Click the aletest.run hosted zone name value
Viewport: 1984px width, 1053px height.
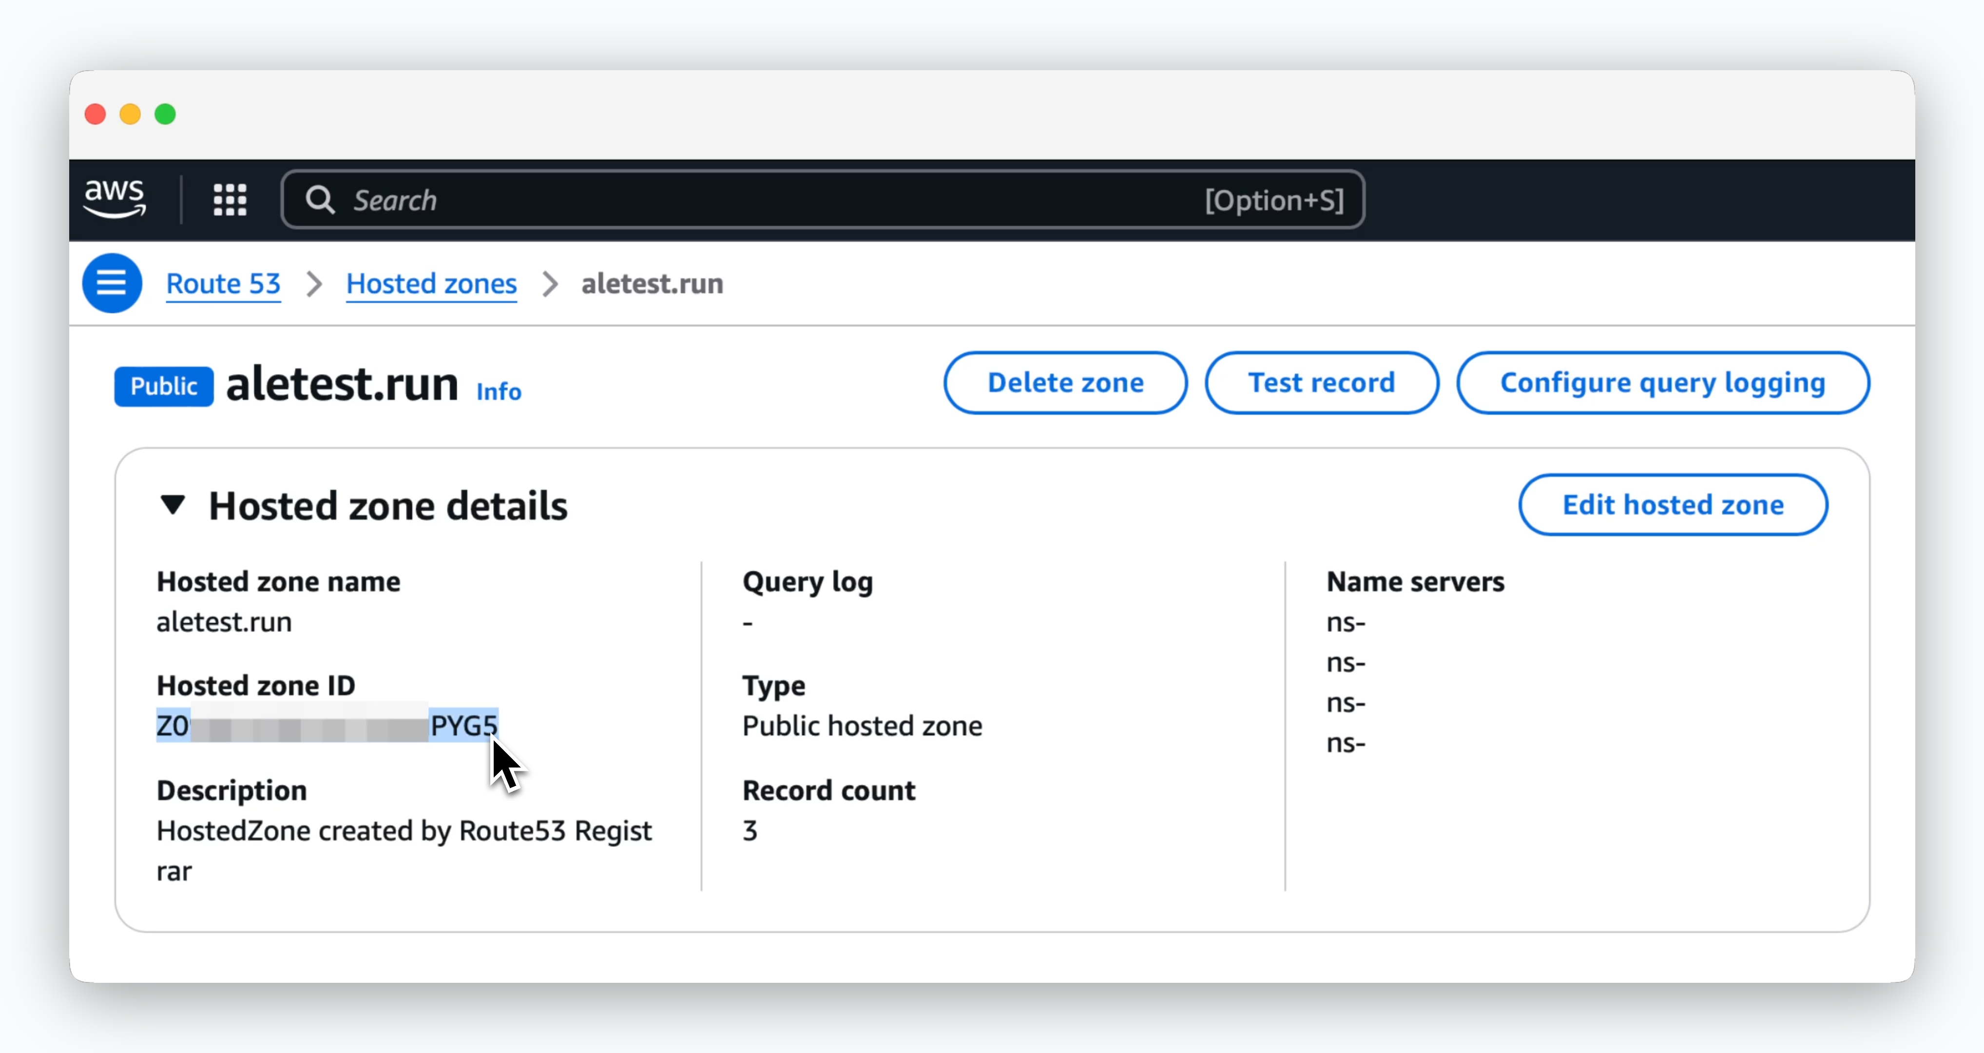click(224, 622)
